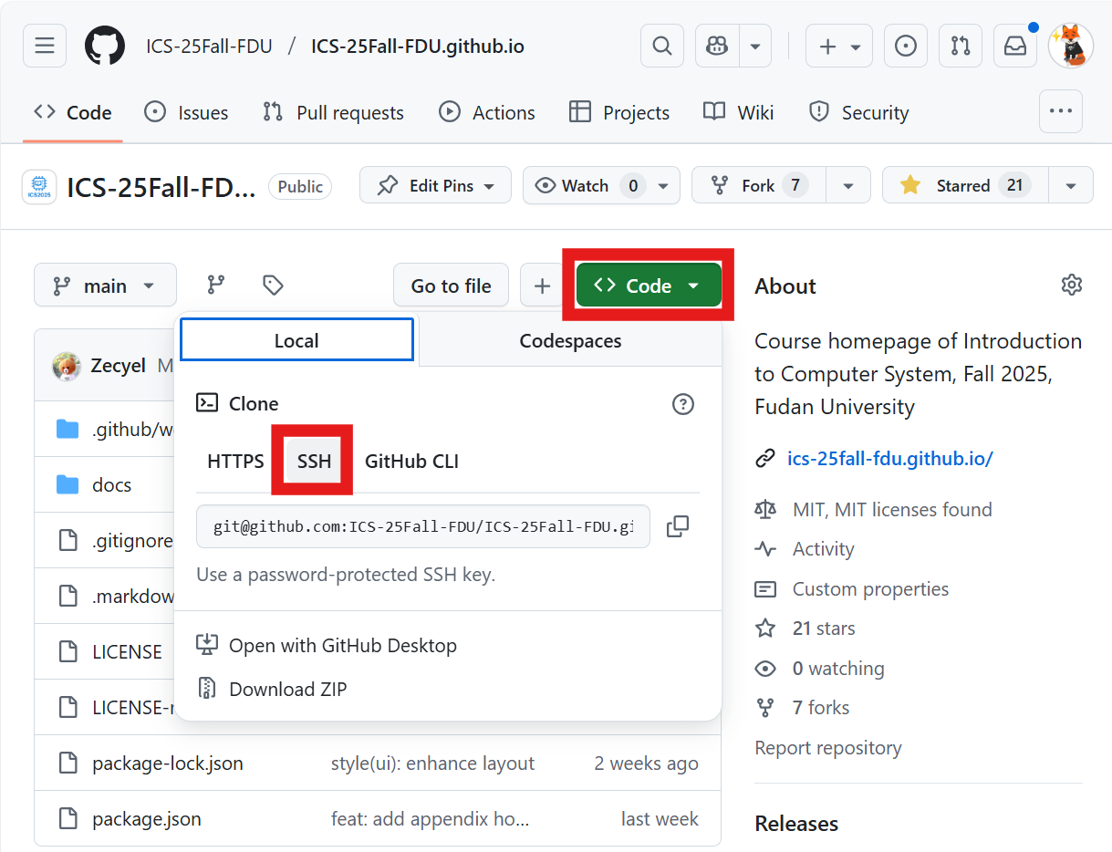This screenshot has width=1112, height=852.
Task: Switch to the Codespaces tab
Action: (x=570, y=341)
